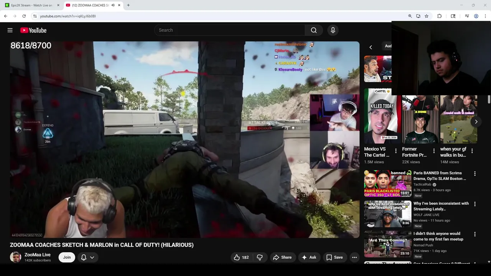Select the partially visible 'Aud' filter chip

point(388,46)
